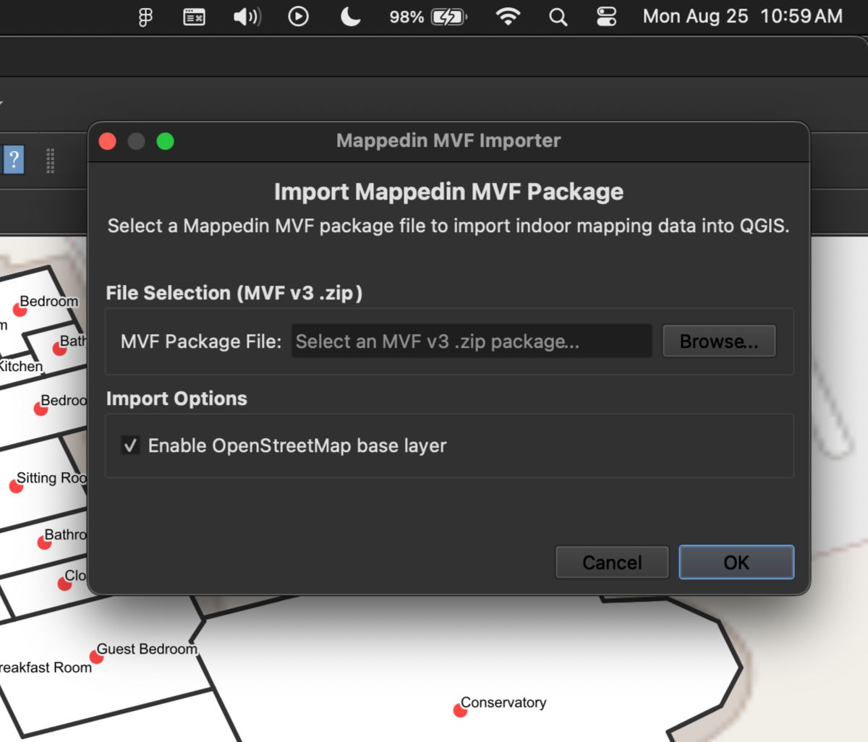Screen dimensions: 868x742
Task: Open Spotlight search
Action: click(558, 17)
